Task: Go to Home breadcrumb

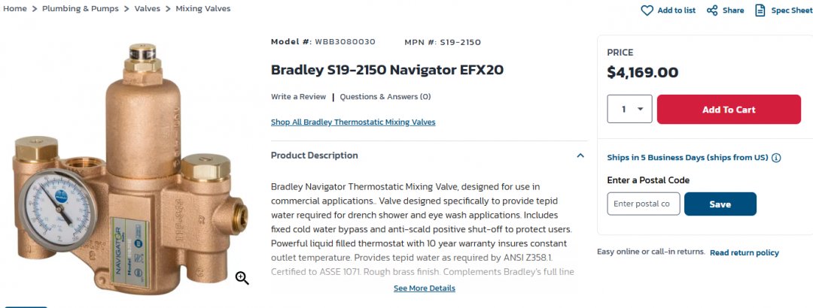Action: click(x=14, y=9)
